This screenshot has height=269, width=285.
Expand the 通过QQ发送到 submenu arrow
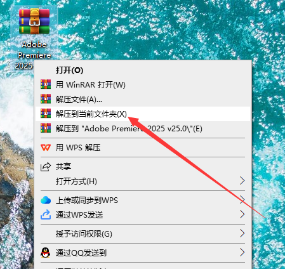click(242, 253)
